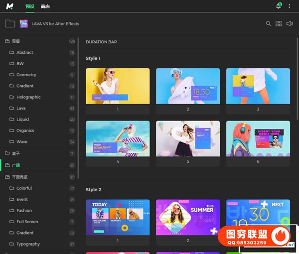Viewport: 299px width, 254px height.
Task: Select the 广播 category
Action: point(16,165)
